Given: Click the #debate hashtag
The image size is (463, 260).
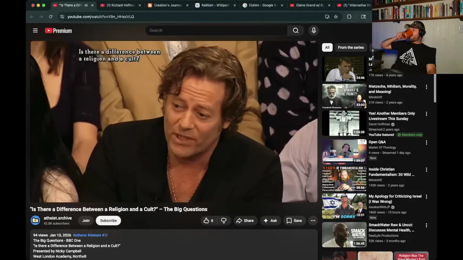Looking at the screenshot, I should [x=94, y=235].
